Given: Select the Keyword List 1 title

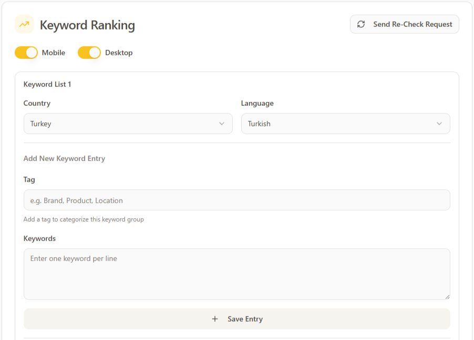Looking at the screenshot, I should [47, 84].
